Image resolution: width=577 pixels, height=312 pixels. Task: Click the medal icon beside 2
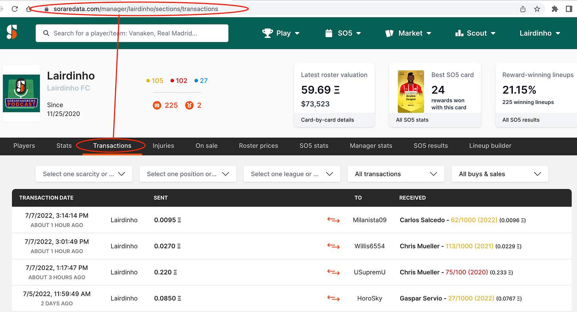point(189,105)
